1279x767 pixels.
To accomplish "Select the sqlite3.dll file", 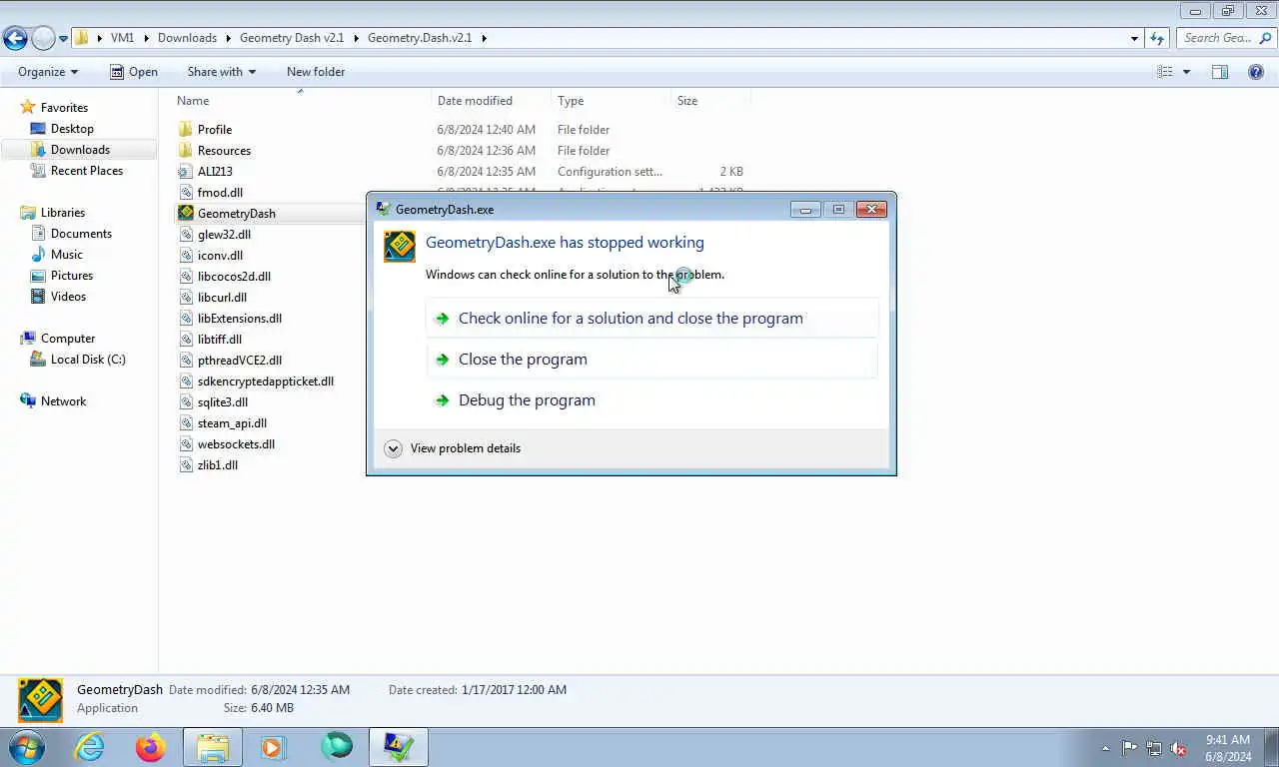I will click(223, 402).
